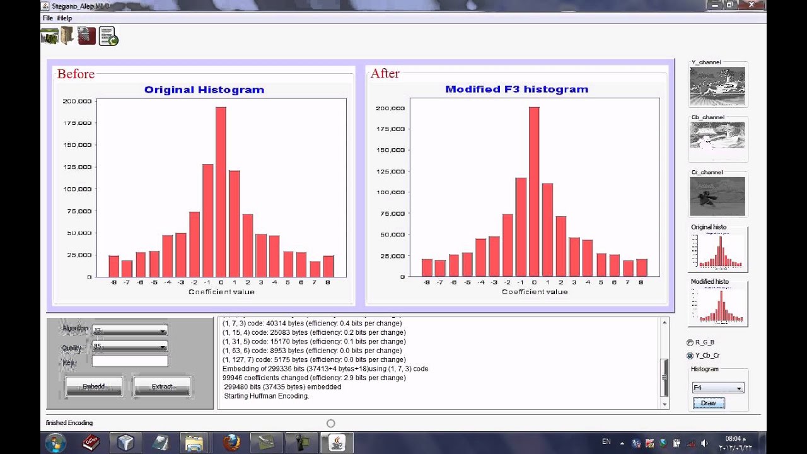The height and width of the screenshot is (454, 807).
Task: Click the folder door toolbar icon
Action: pyautogui.click(x=67, y=36)
